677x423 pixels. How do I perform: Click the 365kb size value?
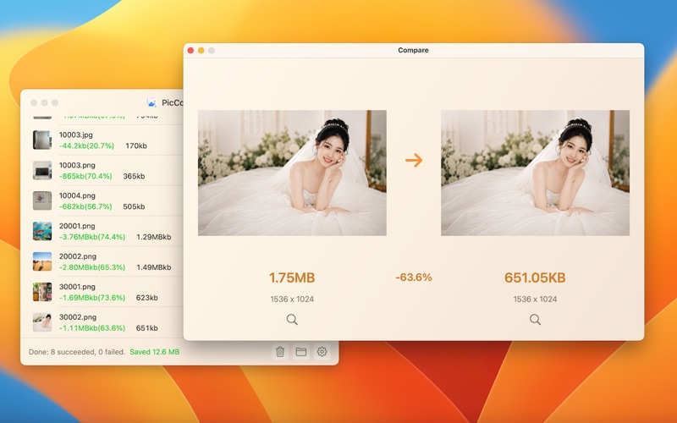coord(134,176)
